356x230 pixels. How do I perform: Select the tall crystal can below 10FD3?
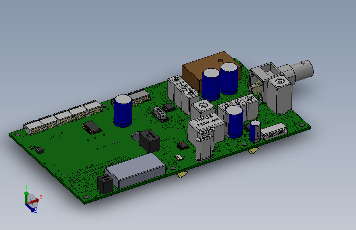point(204,147)
